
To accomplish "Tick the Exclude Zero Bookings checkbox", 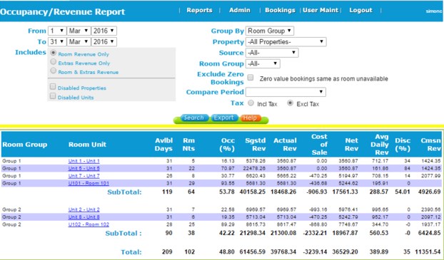I will pos(251,78).
